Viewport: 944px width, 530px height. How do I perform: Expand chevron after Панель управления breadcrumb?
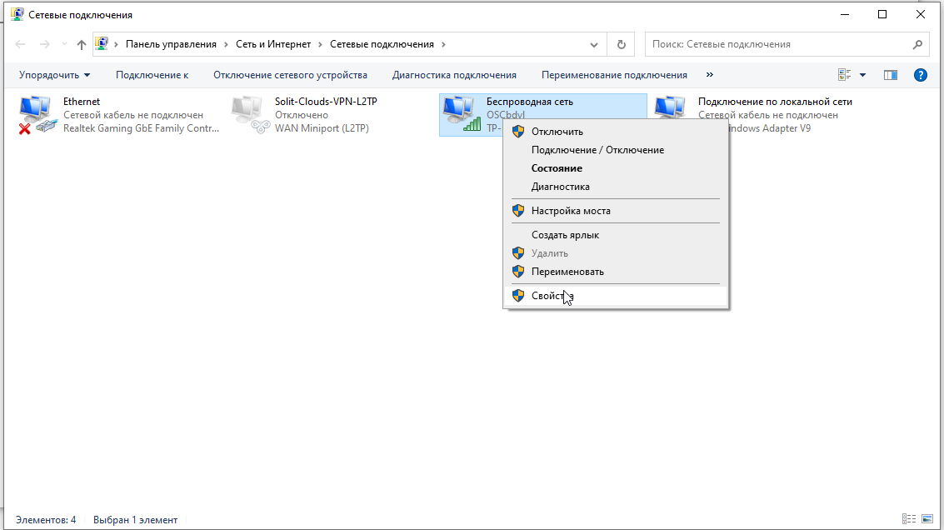(x=226, y=44)
